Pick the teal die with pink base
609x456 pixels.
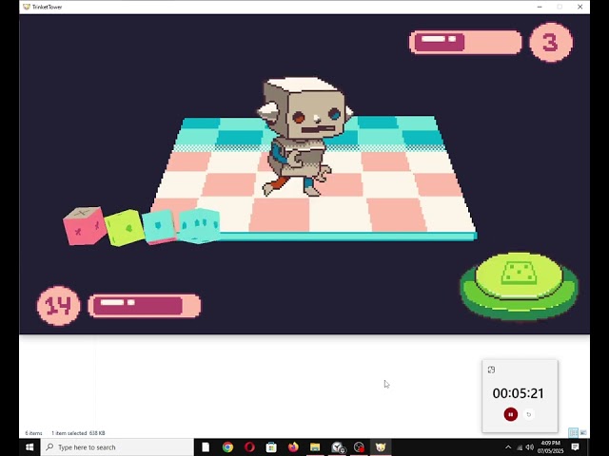[x=159, y=226]
